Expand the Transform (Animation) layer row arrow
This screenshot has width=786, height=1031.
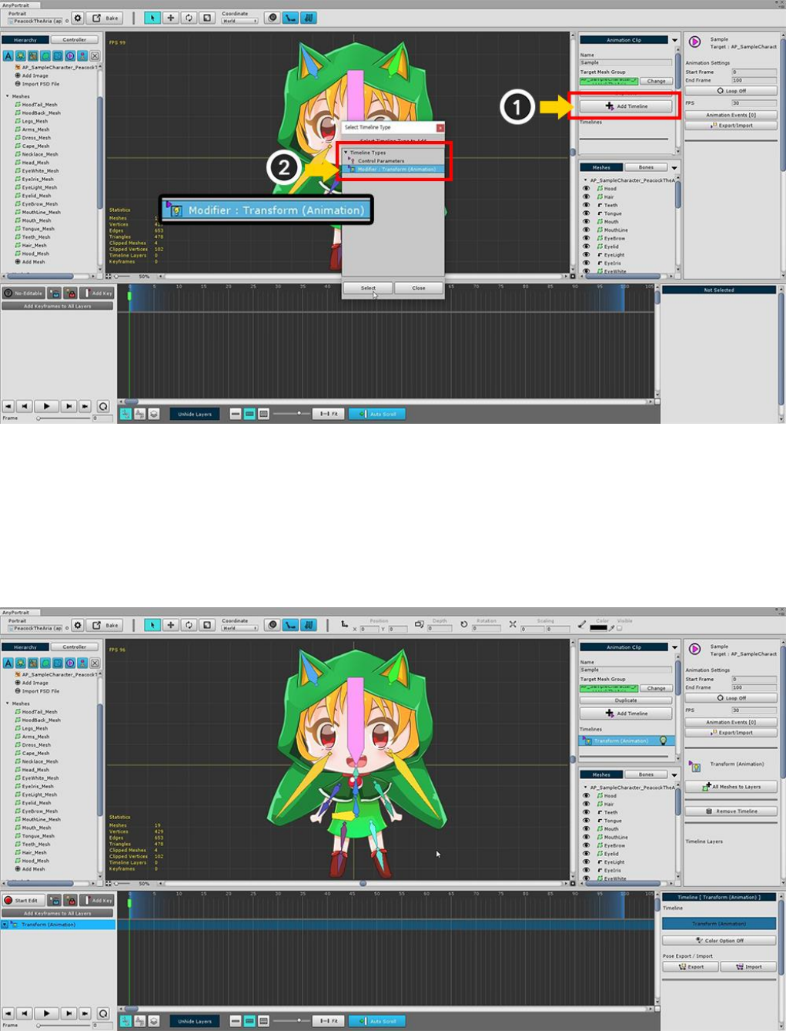[x=5, y=924]
